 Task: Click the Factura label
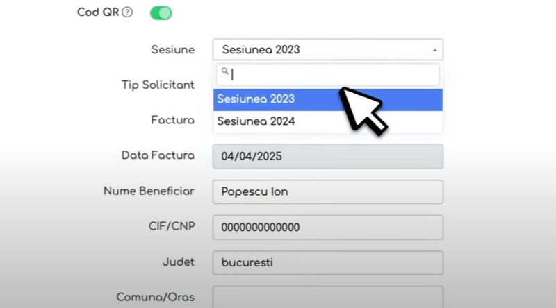coord(172,120)
